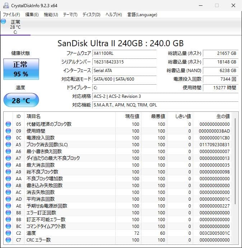The height and width of the screenshot is (248, 242).
Task: Click total host writes value 18148 GB
Action: tap(220, 62)
